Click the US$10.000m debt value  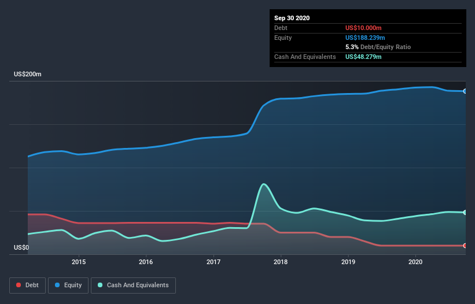[x=363, y=28]
